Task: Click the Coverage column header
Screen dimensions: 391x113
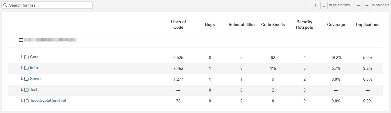Action: [x=336, y=24]
